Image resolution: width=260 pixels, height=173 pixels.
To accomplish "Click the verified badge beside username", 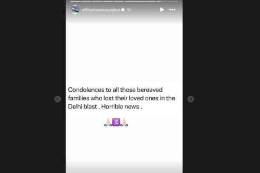I will [123, 10].
